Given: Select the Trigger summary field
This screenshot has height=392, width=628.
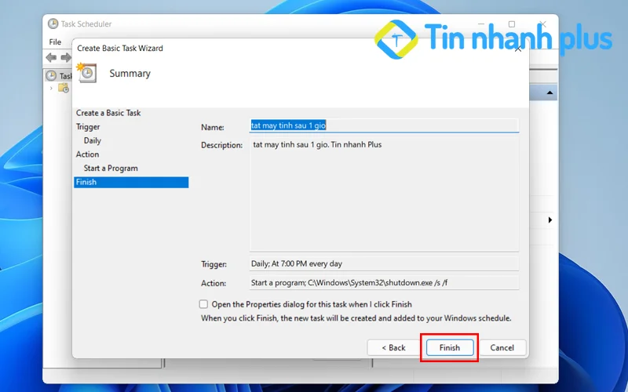Looking at the screenshot, I should click(x=383, y=264).
